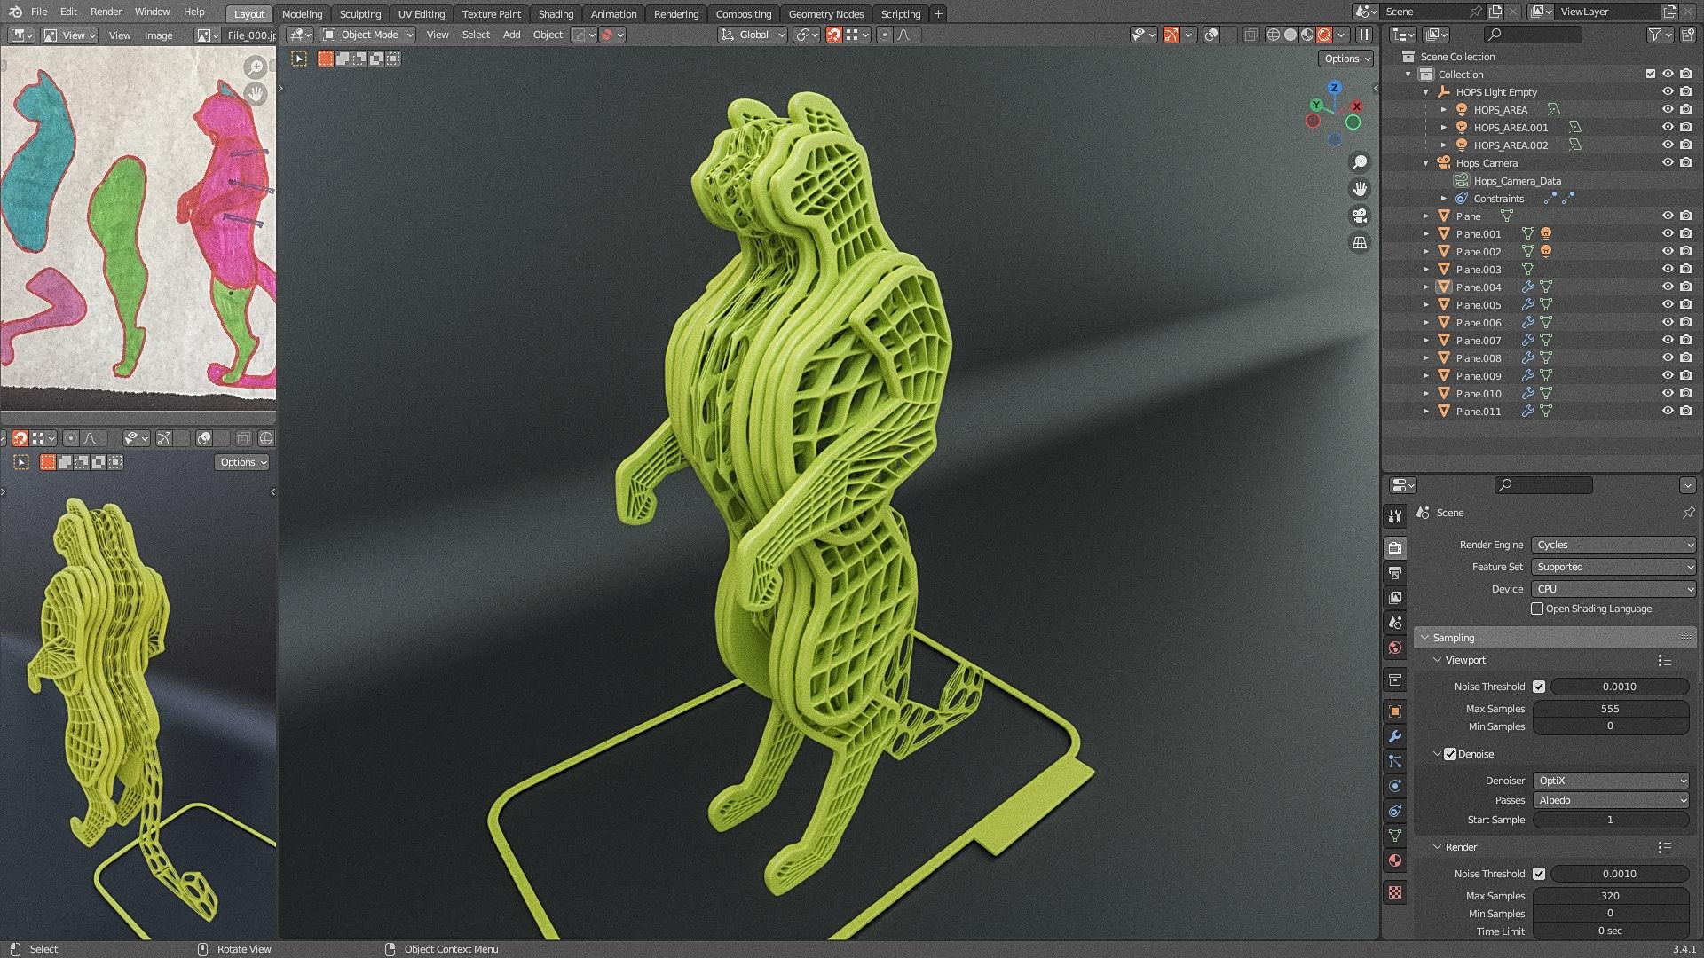This screenshot has width=1704, height=958.
Task: Open the Object Mode selector
Action: [368, 35]
